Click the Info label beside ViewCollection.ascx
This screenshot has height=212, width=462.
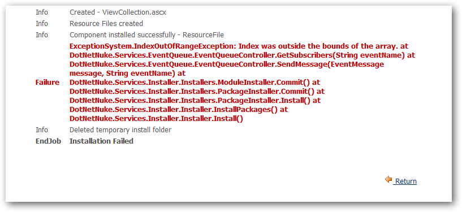(42, 12)
